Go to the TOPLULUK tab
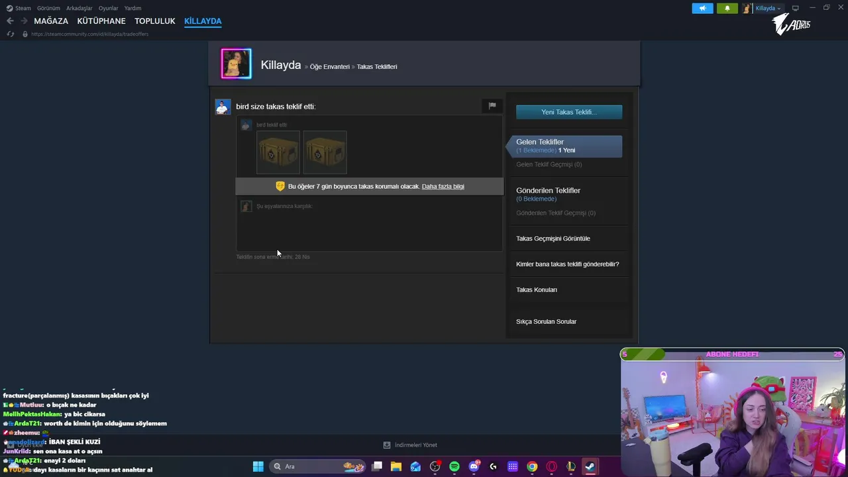Viewport: 848px width, 477px height. [x=155, y=21]
